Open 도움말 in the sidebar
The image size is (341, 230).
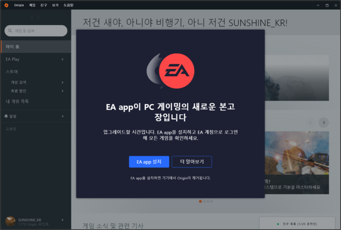pyautogui.click(x=11, y=129)
